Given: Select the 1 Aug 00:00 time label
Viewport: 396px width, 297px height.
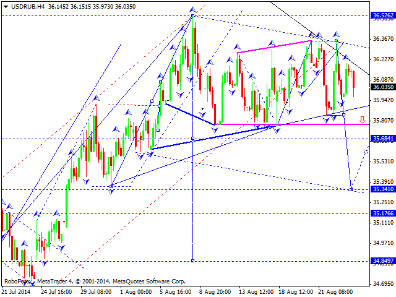Looking at the screenshot, I should 136,292.
